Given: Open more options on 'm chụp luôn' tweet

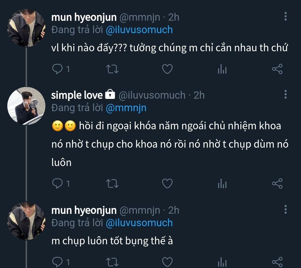Looking at the screenshot, I should (285, 209).
